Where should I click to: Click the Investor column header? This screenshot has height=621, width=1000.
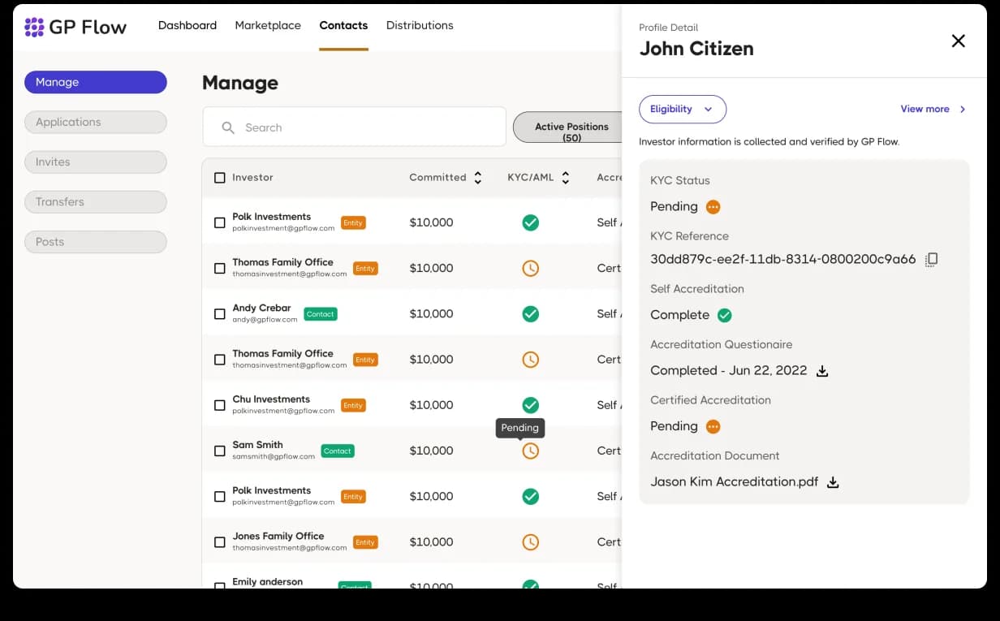(252, 178)
